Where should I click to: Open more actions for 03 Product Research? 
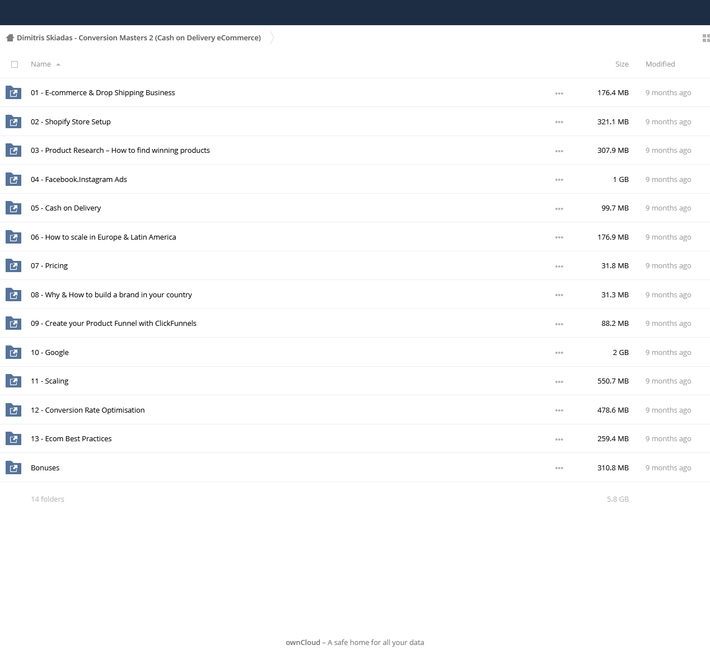point(559,151)
